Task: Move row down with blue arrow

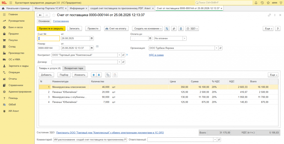Action: point(99,75)
